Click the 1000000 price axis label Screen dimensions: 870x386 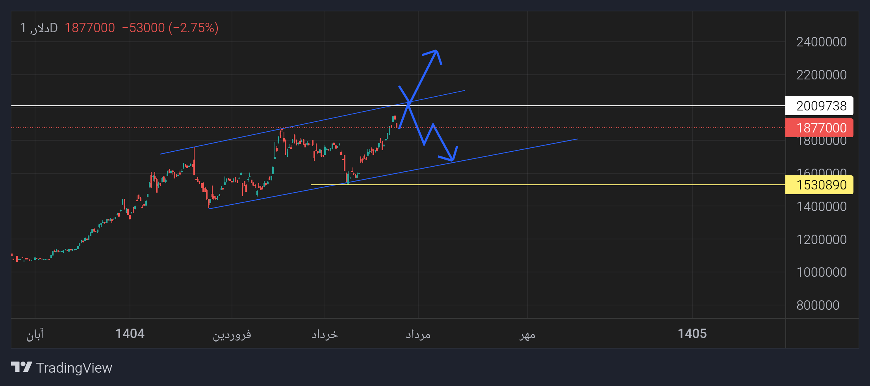(822, 272)
